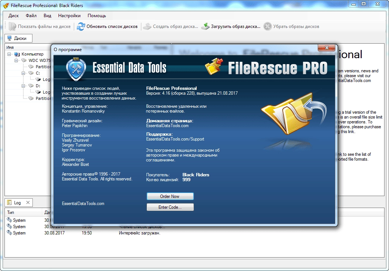389x271 pixels.
Task: Click the Essential Data Tools shield logo
Action: click(76, 69)
